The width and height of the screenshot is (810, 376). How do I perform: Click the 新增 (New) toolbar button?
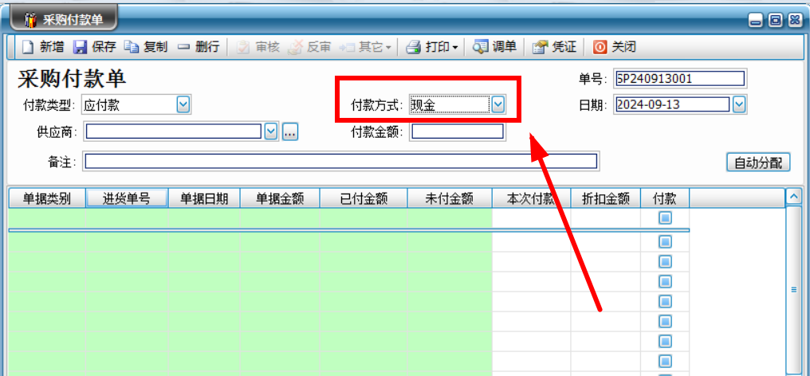(43, 47)
